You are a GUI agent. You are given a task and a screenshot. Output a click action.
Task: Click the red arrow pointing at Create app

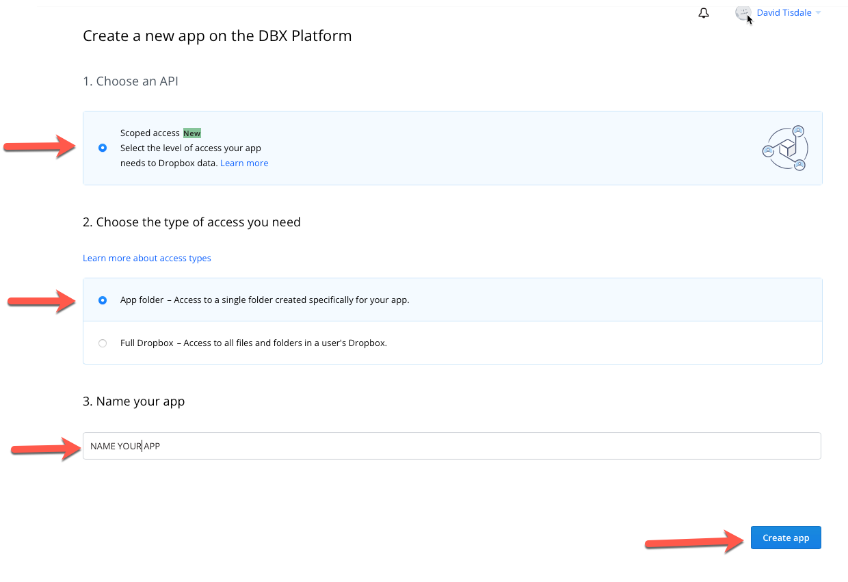696,541
